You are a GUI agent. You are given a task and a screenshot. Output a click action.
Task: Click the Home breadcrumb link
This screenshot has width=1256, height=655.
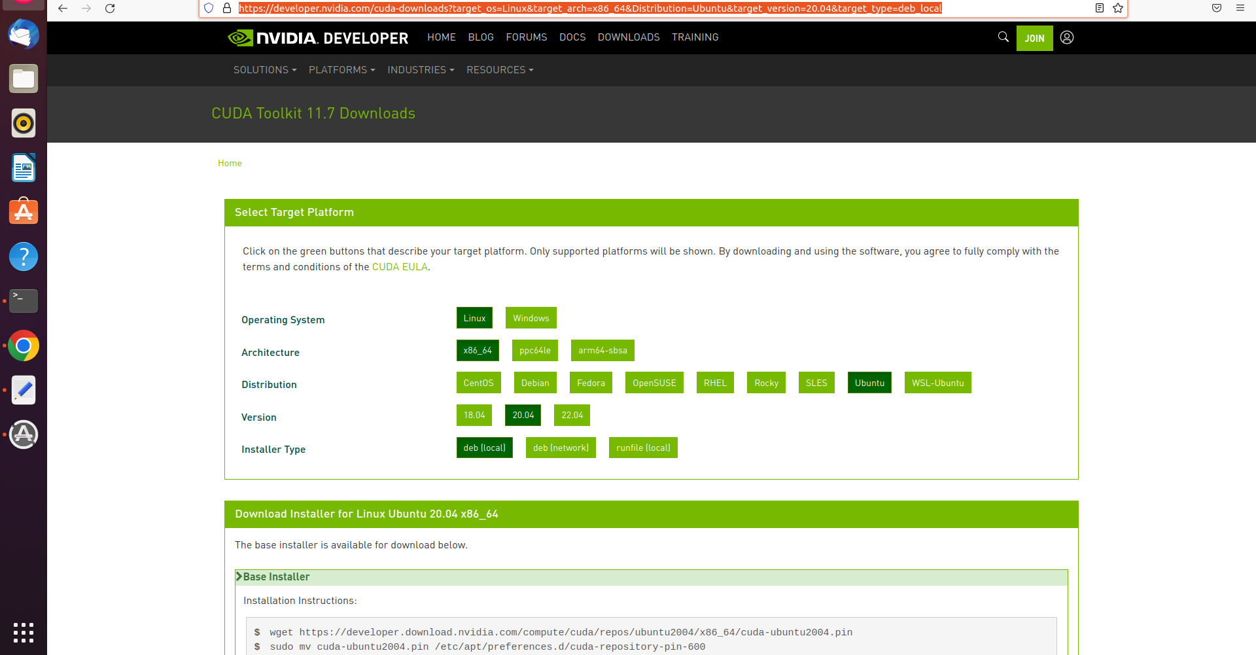point(230,163)
